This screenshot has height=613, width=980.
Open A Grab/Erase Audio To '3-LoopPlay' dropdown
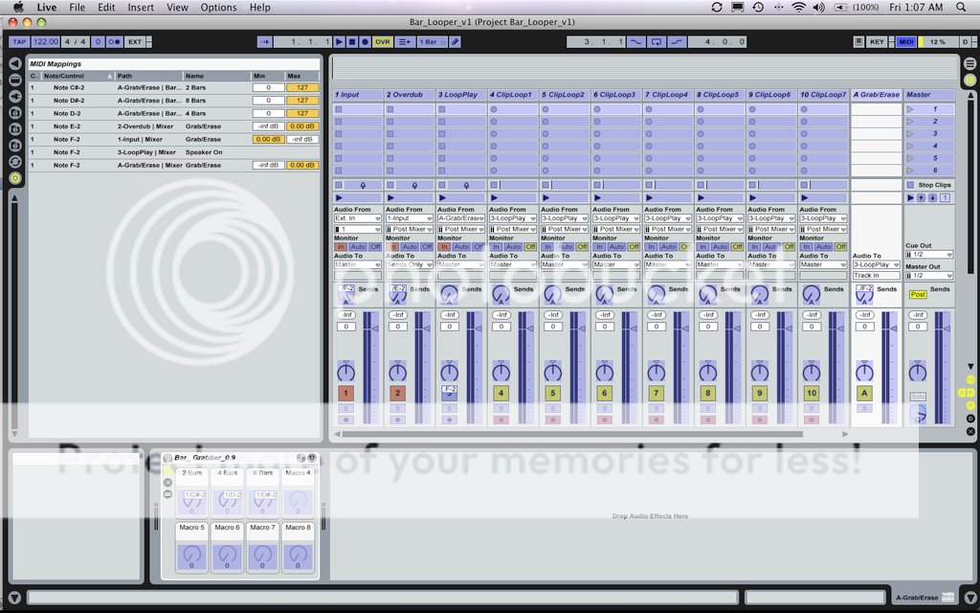point(877,264)
